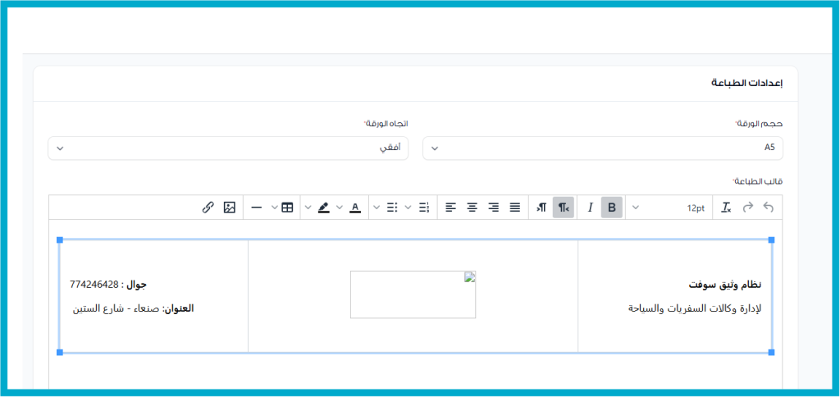Insert a horizontal line
This screenshot has width=840, height=397.
[x=257, y=208]
